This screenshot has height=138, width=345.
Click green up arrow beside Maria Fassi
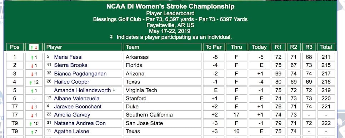32,58
